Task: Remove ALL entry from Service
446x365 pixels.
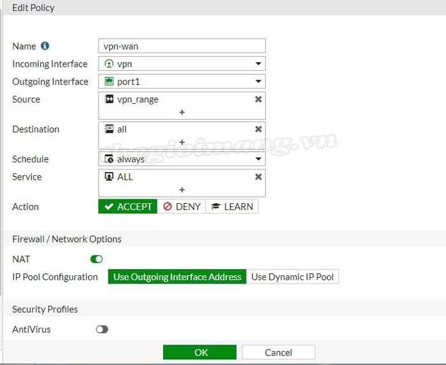Action: click(258, 176)
